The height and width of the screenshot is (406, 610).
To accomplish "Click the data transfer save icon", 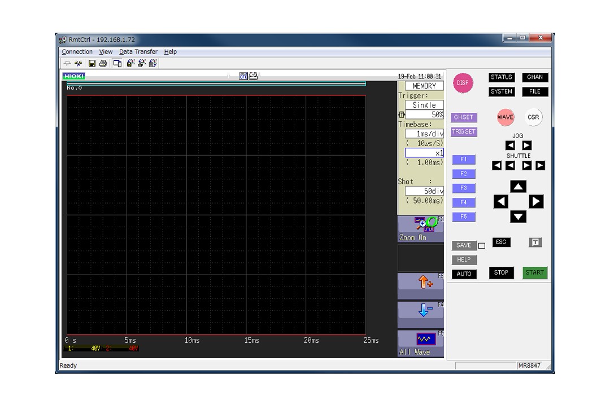I will [130, 63].
